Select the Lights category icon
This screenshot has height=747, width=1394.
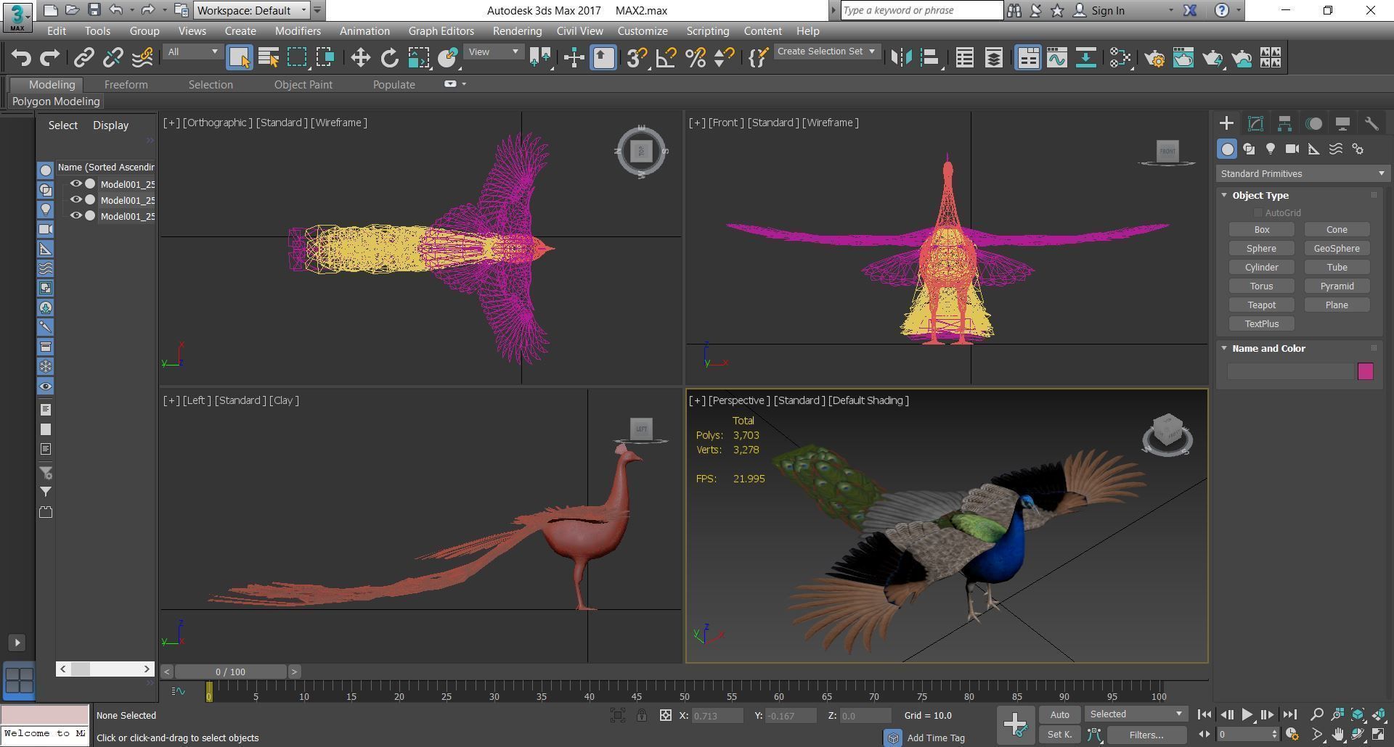1271,149
